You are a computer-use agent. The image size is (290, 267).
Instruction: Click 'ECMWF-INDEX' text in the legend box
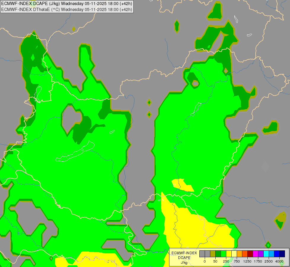coord(184,253)
